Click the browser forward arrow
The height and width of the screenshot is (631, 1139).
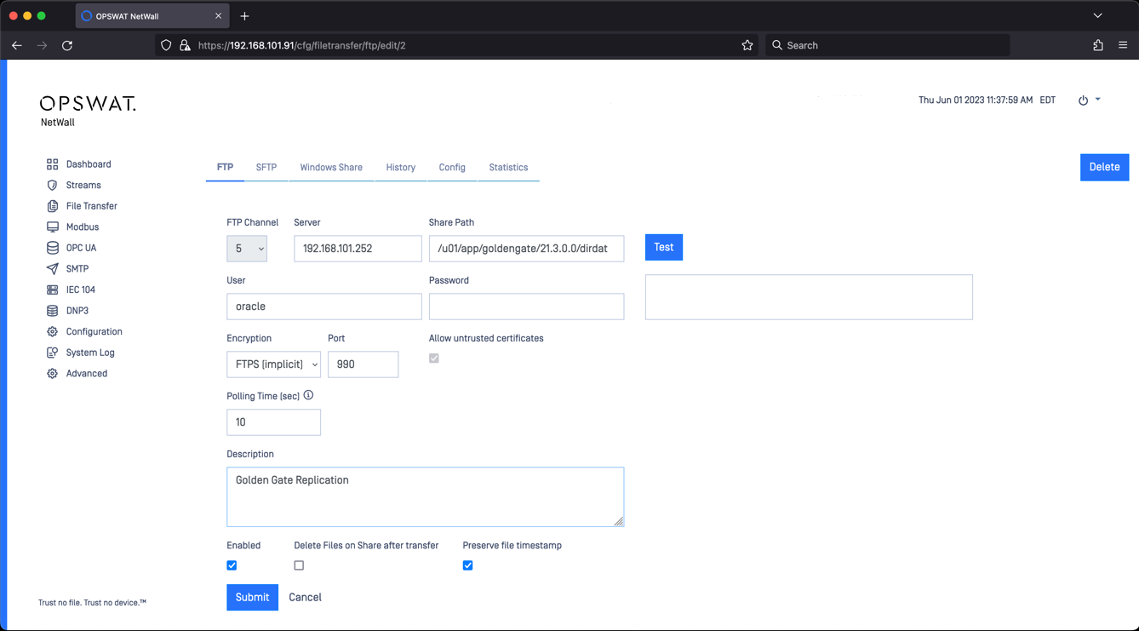tap(42, 45)
